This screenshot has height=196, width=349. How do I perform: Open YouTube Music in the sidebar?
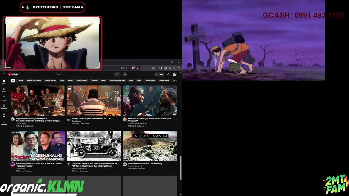[x=4, y=106]
